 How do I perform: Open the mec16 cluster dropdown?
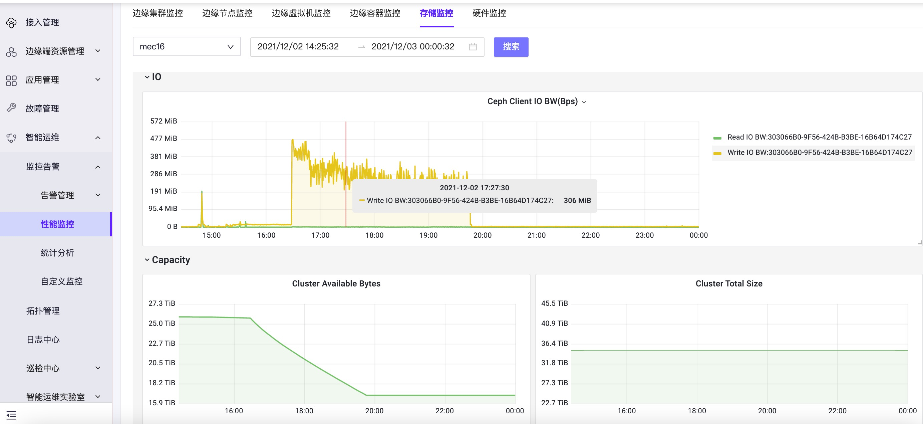tap(186, 47)
